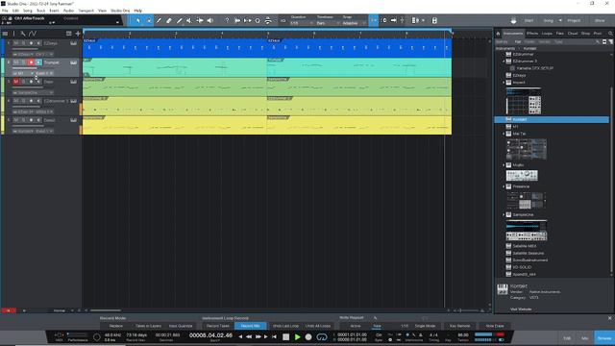Open the File menu
The image size is (615, 346).
5,11
